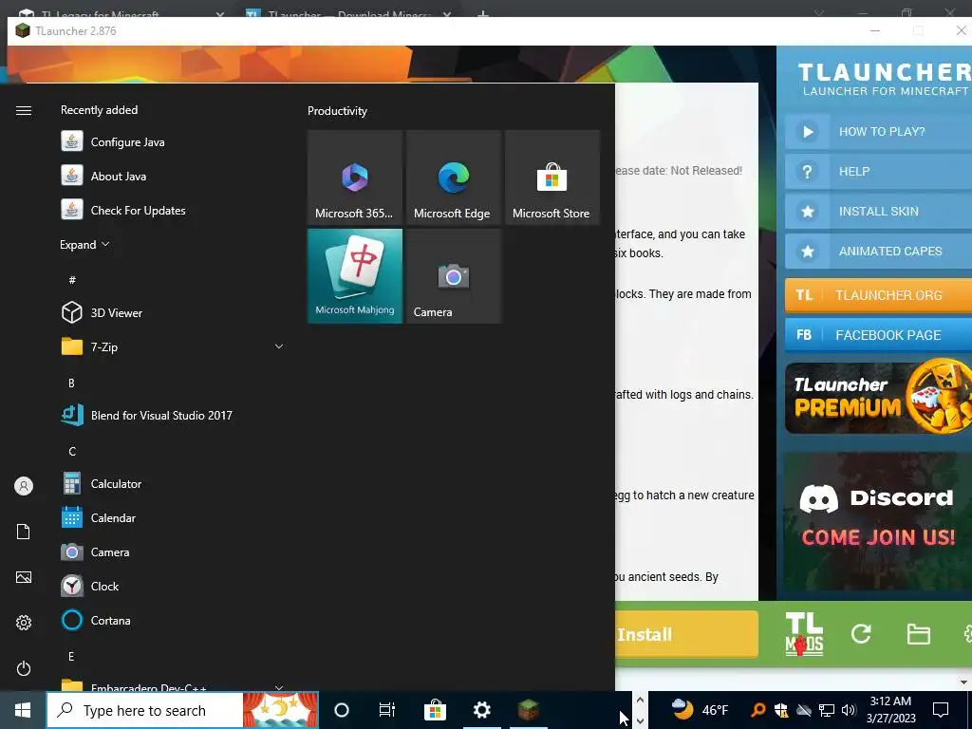Viewport: 972px width, 729px height.
Task: Open clock showing 3:12 AM
Action: (x=890, y=710)
